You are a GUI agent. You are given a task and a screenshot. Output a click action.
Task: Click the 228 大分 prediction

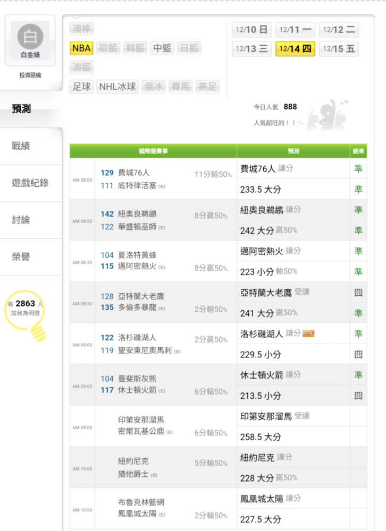coord(257,478)
